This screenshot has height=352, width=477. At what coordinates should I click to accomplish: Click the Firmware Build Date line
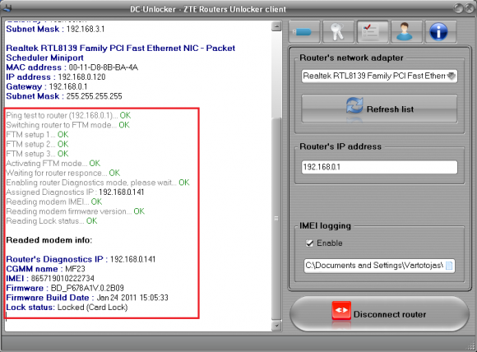pos(87,298)
